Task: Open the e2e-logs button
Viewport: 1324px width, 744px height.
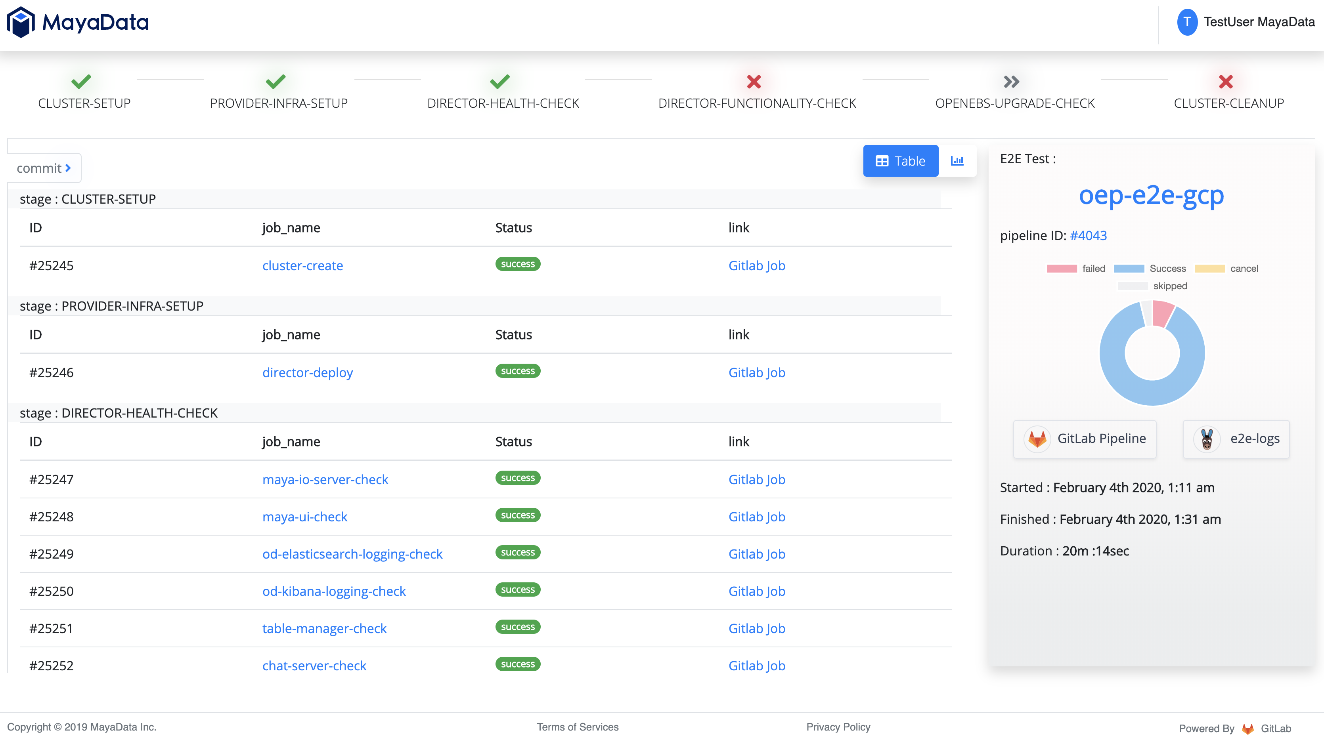Action: click(1236, 439)
